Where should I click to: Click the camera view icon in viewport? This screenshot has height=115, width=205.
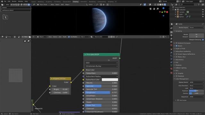[x=151, y=9]
